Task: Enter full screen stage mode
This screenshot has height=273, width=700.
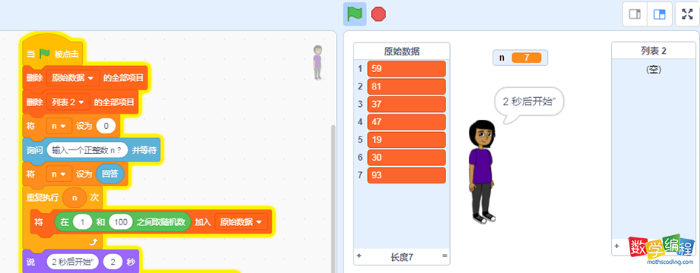Action: click(688, 14)
